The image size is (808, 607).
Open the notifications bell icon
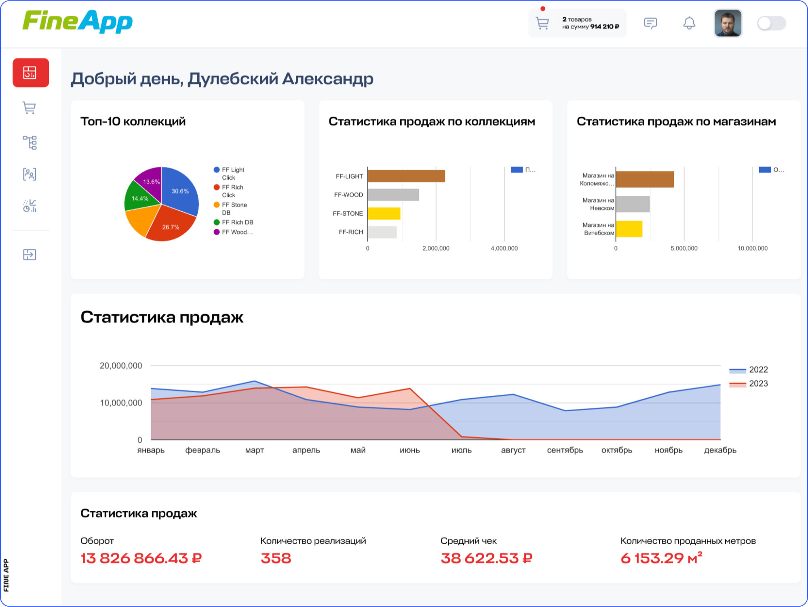[x=689, y=23]
